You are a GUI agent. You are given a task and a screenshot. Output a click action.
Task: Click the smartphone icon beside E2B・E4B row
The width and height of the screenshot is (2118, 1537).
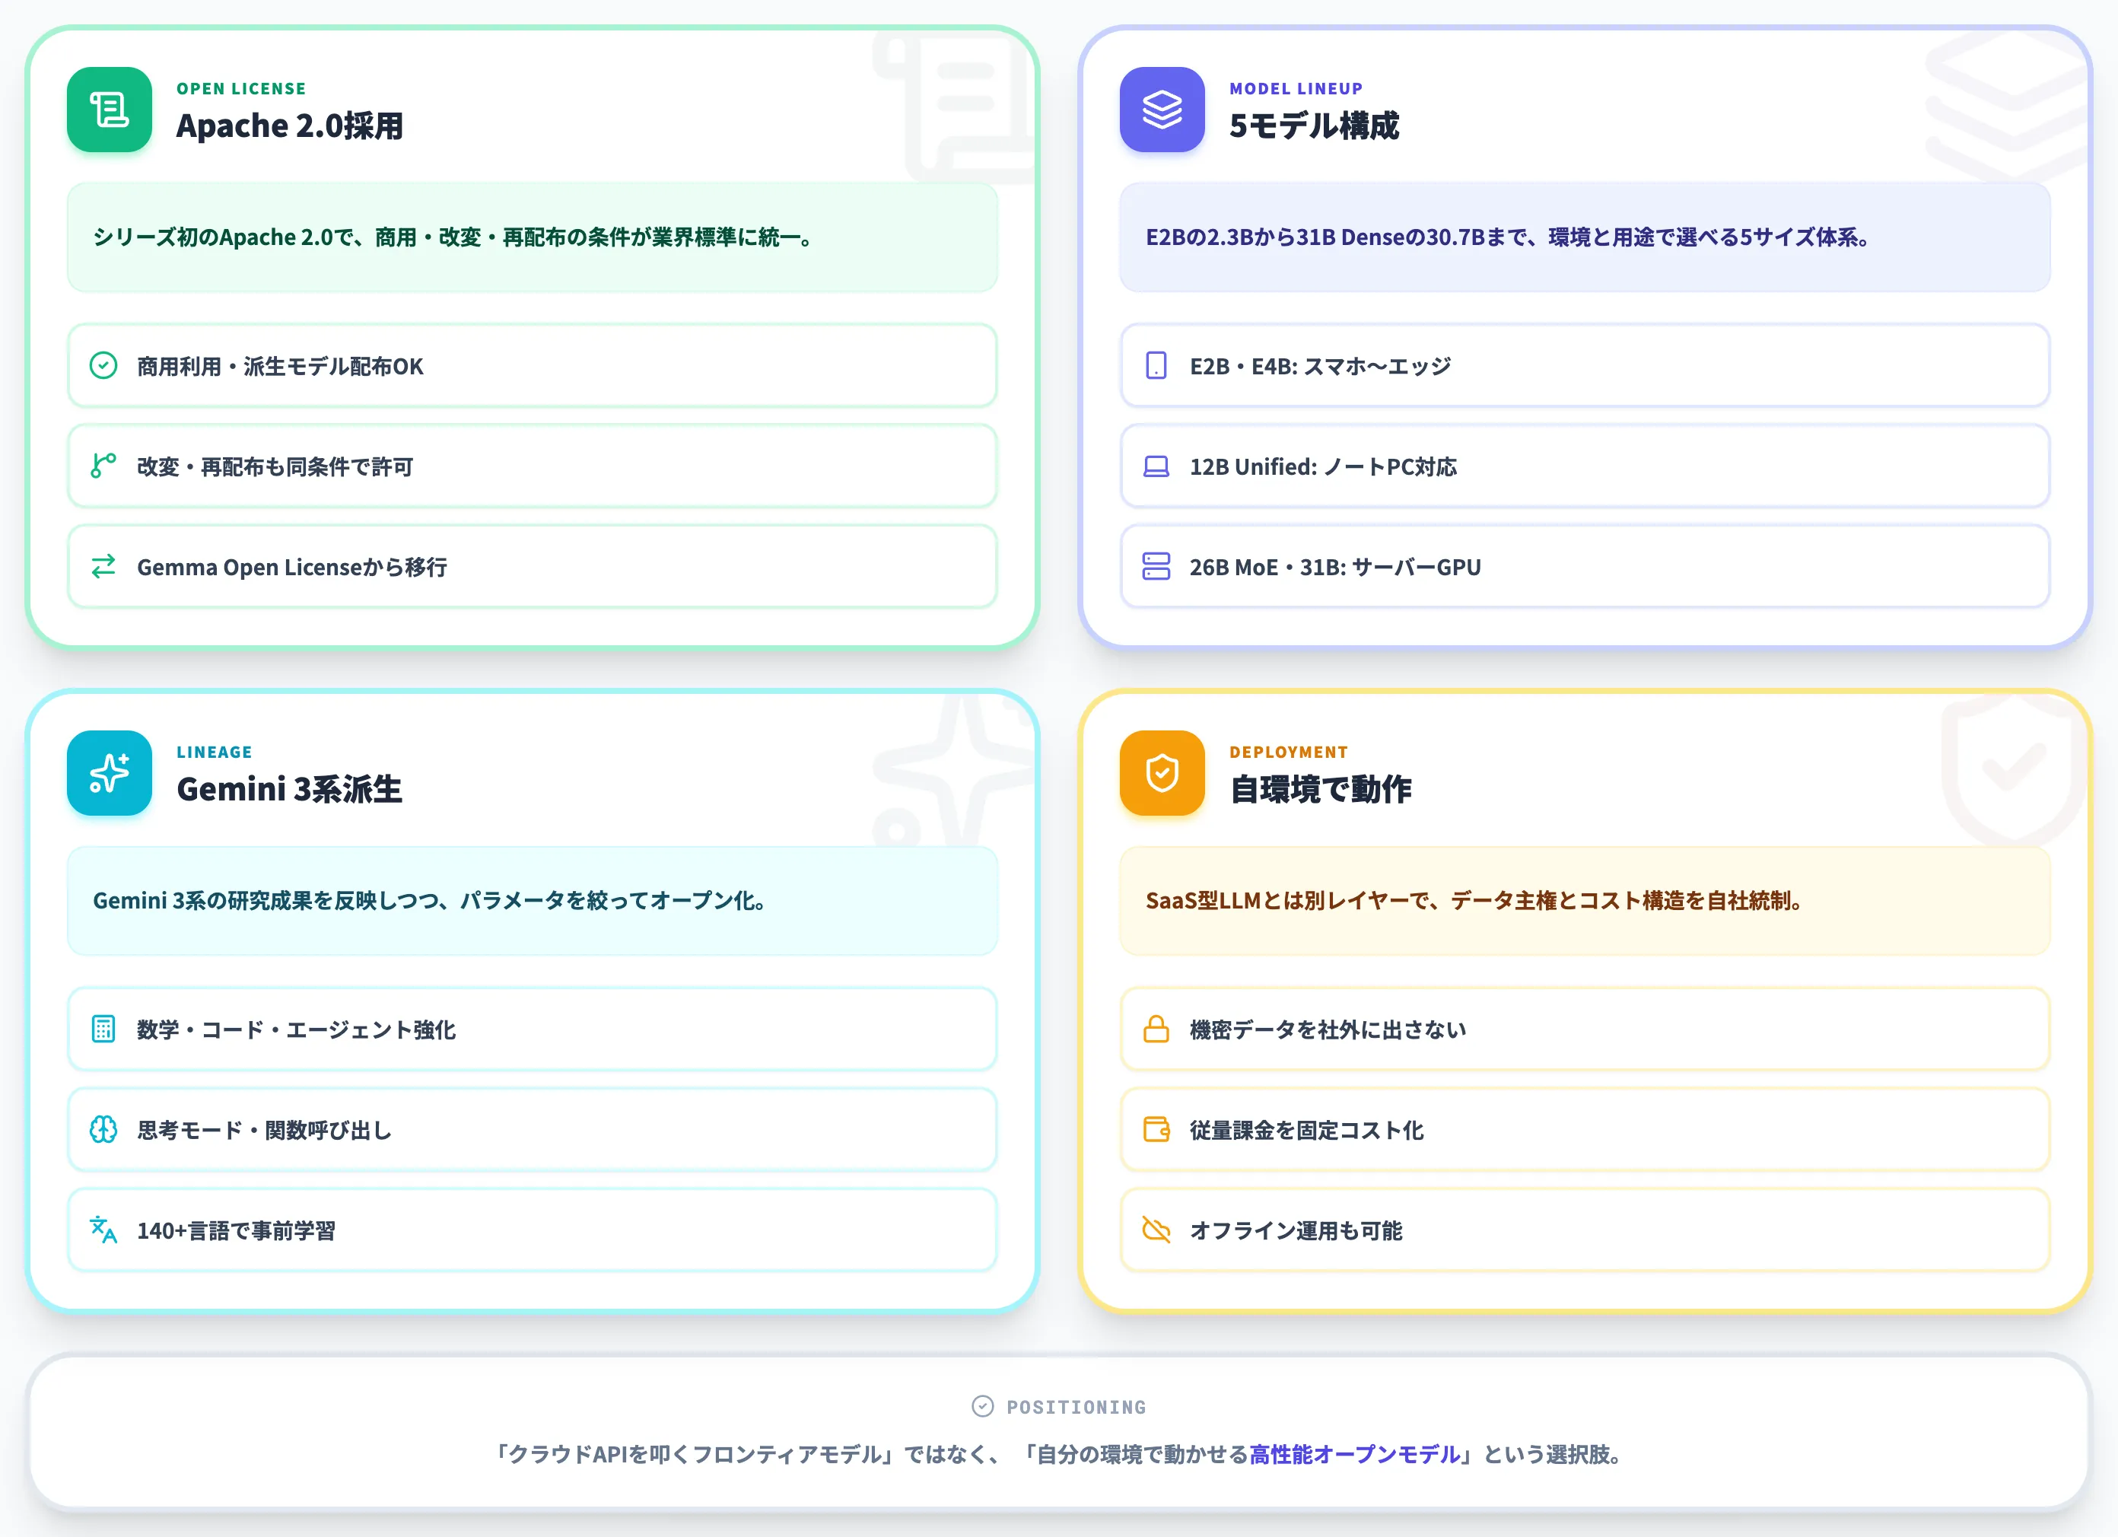[1156, 365]
